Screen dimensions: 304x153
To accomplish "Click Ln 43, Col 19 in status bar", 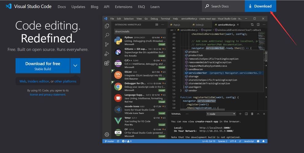I will coord(209,141).
